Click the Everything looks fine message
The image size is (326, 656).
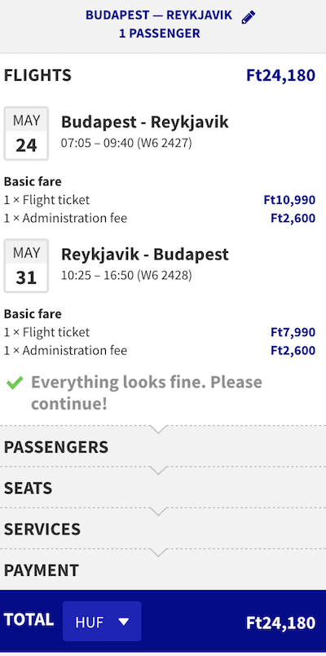point(147,392)
